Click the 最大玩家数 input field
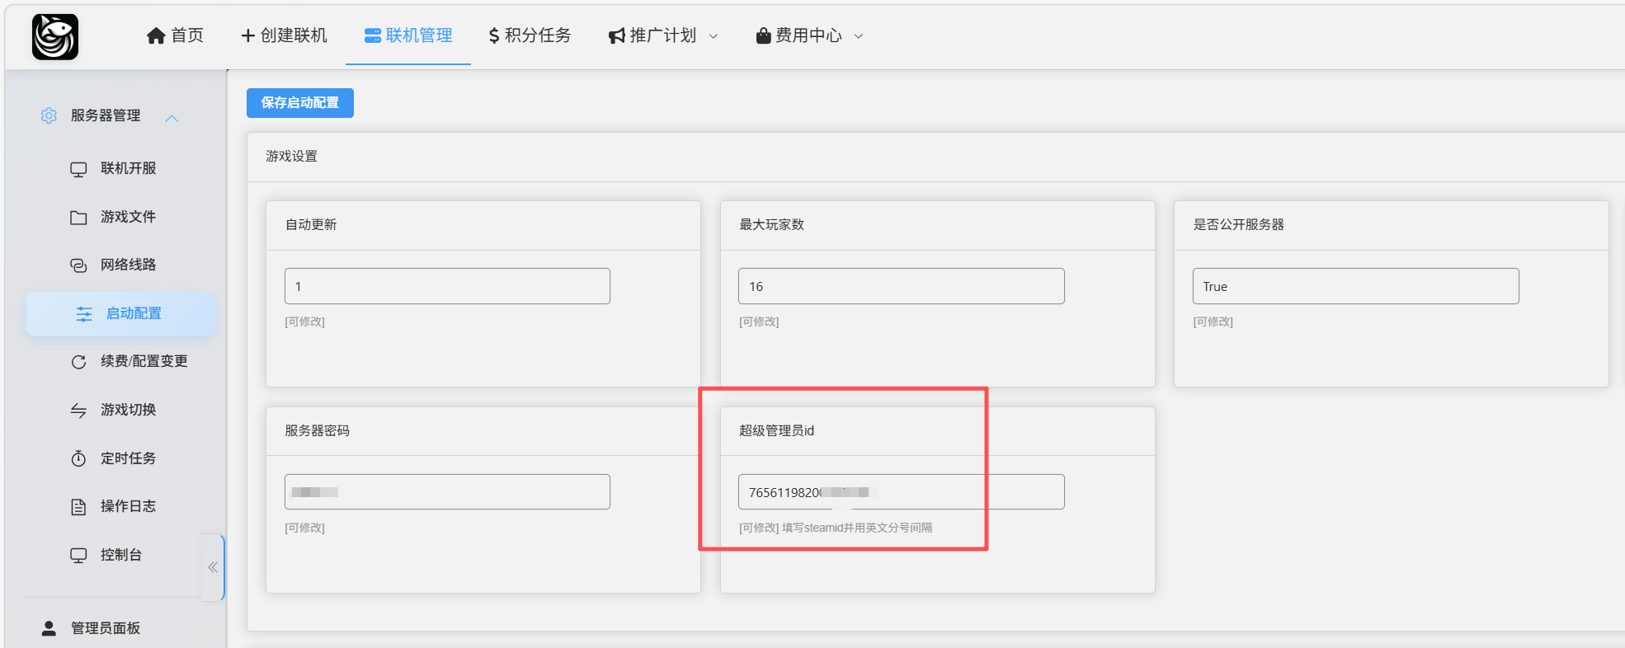Image resolution: width=1625 pixels, height=648 pixels. pos(901,286)
